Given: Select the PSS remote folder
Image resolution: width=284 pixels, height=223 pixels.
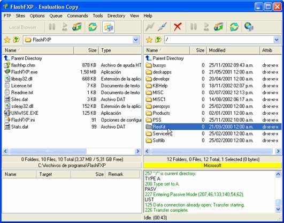Looking at the screenshot, I should [157, 120].
